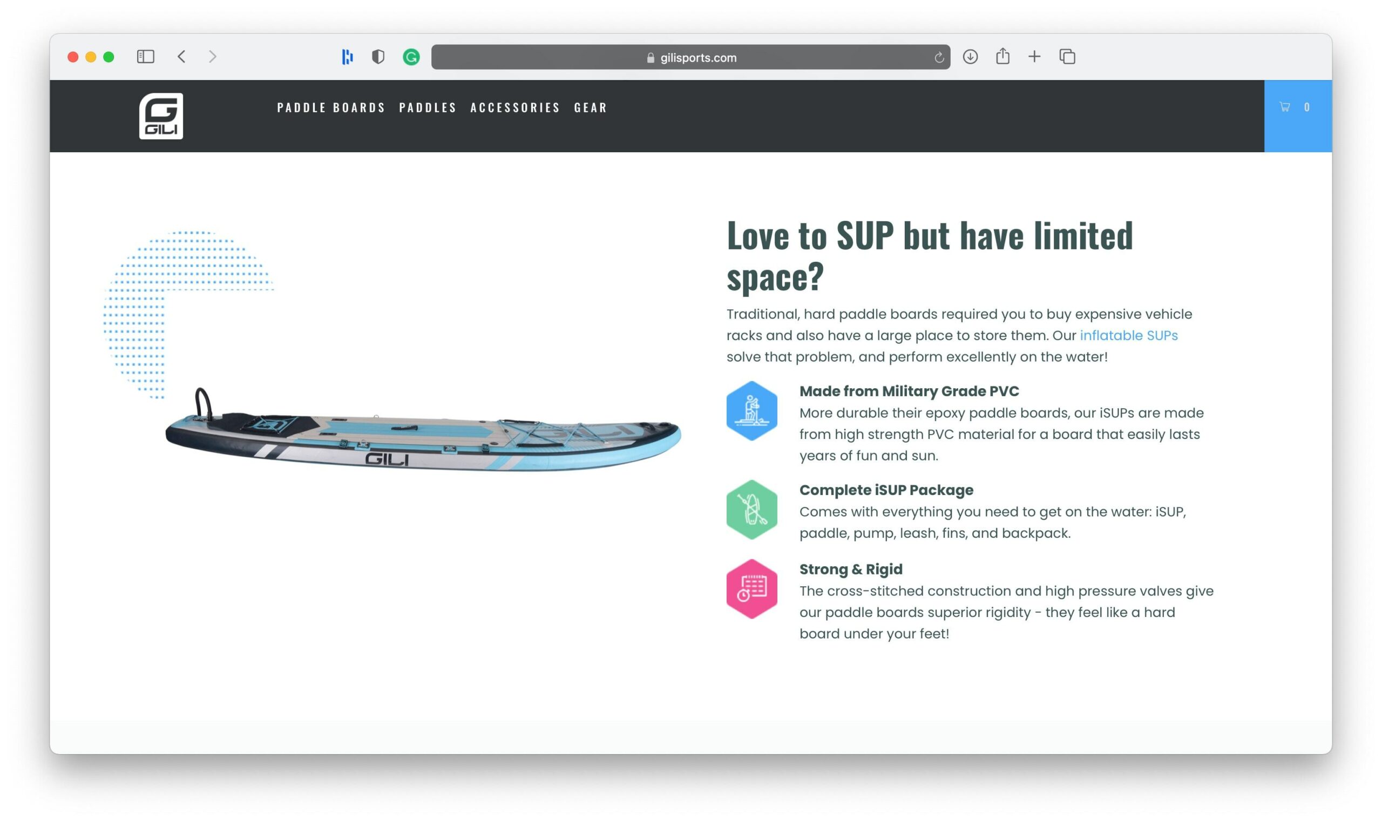Show Safari downloads
1382x820 pixels.
(970, 57)
